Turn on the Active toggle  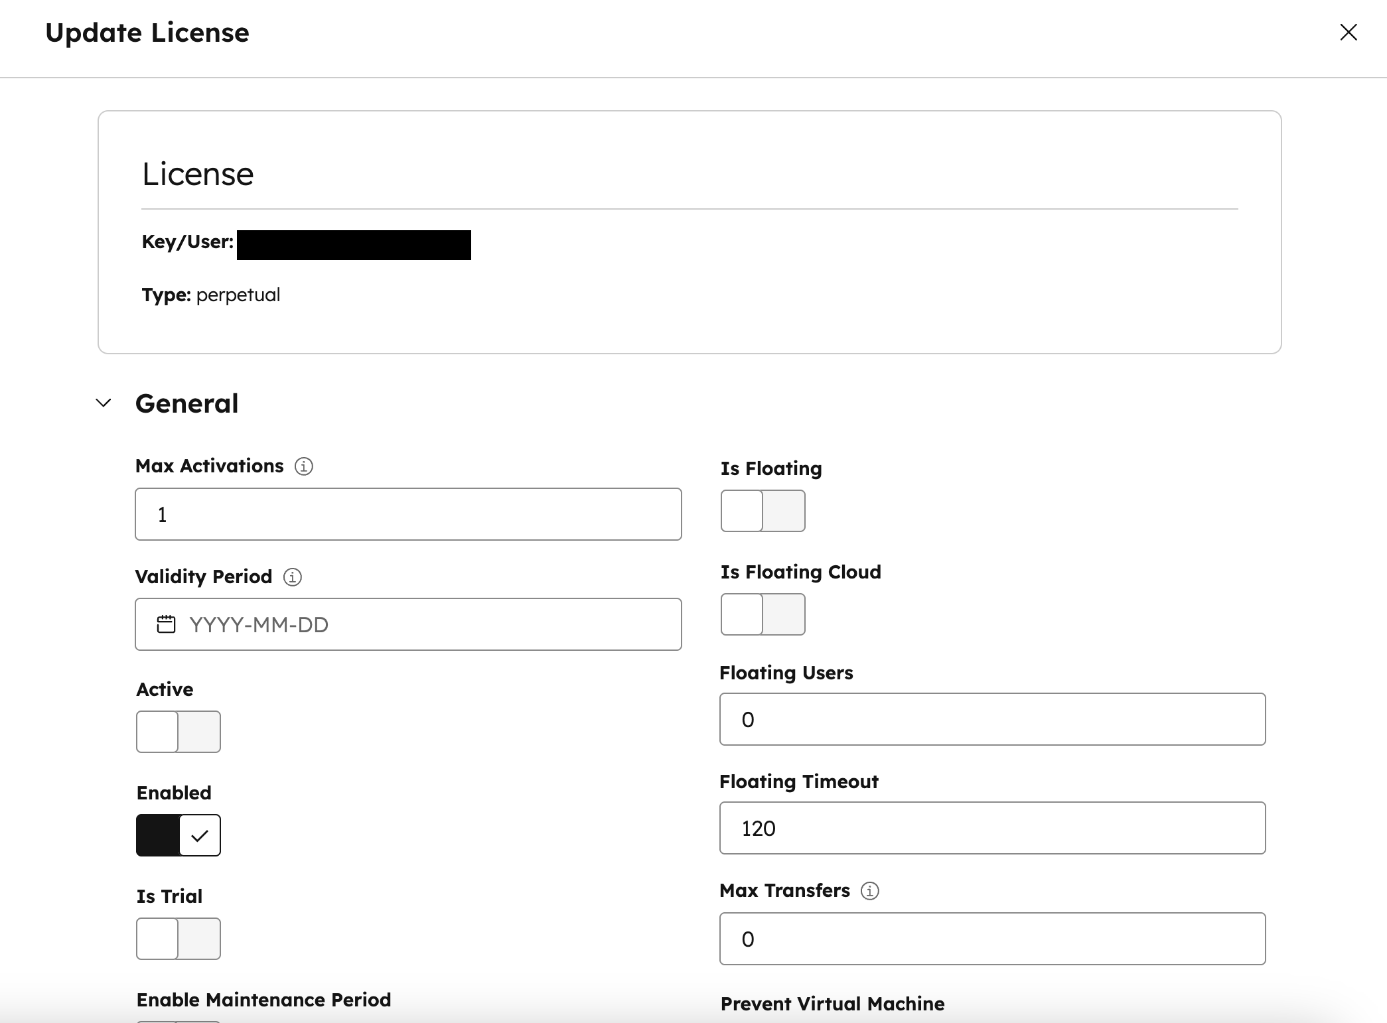click(178, 732)
